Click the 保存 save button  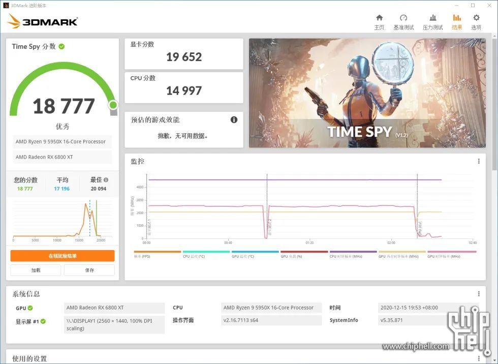tap(89, 270)
